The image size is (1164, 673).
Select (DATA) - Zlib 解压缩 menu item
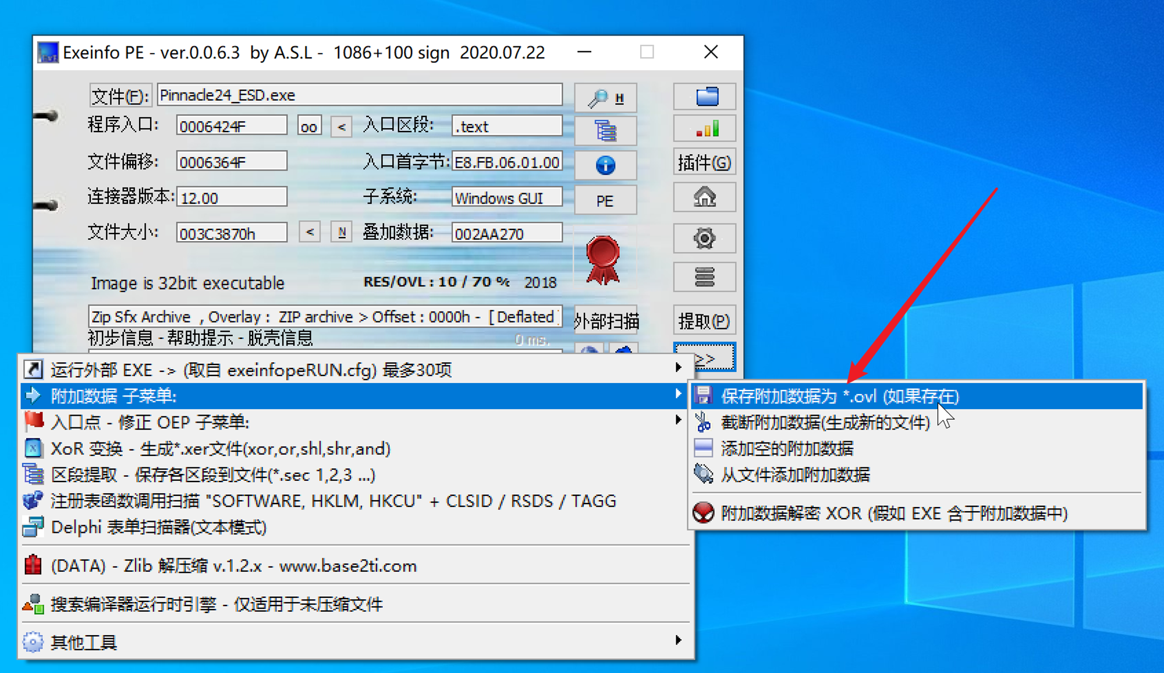pos(356,565)
